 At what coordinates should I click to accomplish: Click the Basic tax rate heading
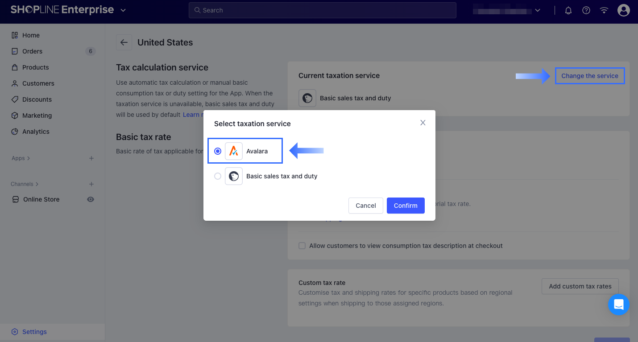[x=143, y=137]
